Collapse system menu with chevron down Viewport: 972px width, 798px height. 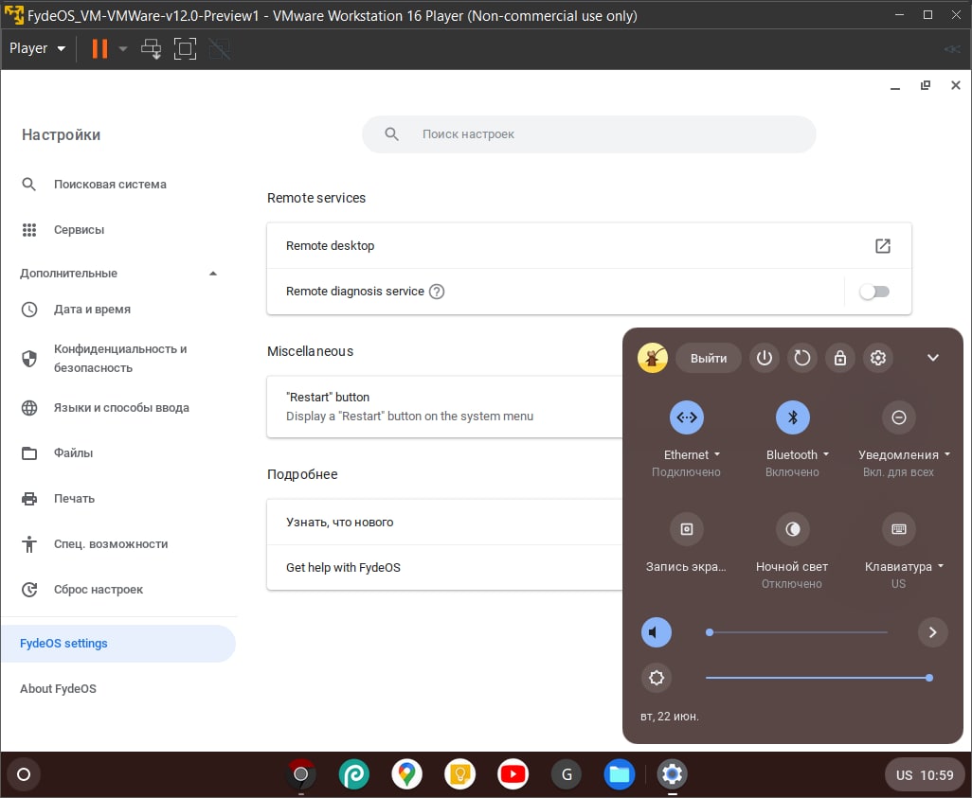(933, 358)
